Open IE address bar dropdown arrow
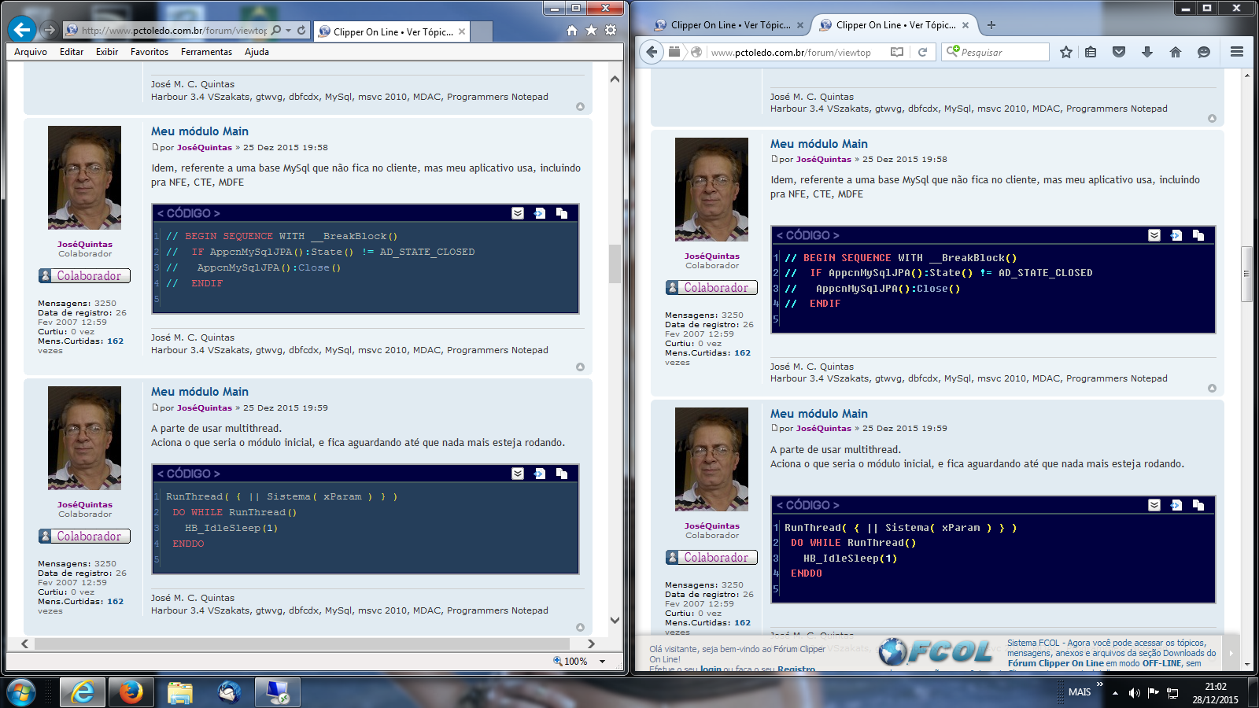Image resolution: width=1259 pixels, height=708 pixels. [289, 31]
